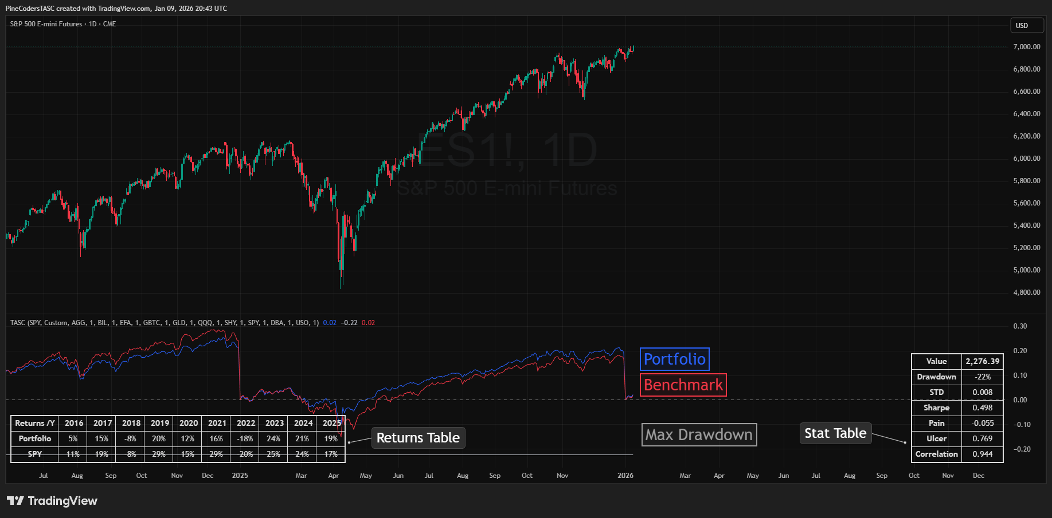1052x518 pixels.
Task: Click the 2020 column header in returns table
Action: 189,423
